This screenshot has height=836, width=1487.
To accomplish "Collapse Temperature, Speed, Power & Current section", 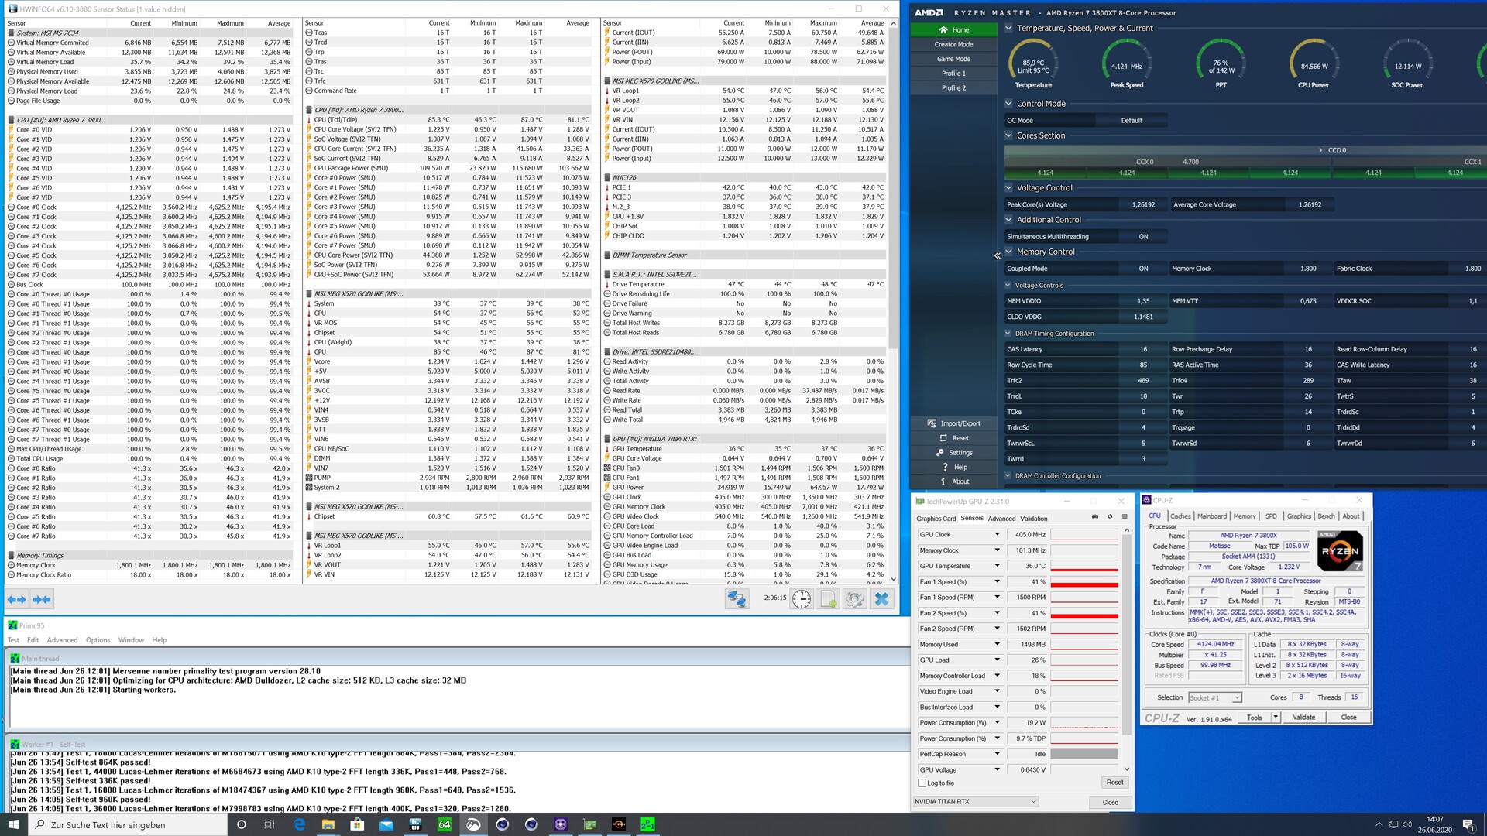I will pos(1008,28).
